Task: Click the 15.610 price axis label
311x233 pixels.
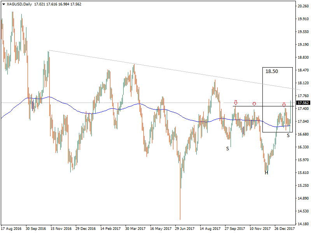Action: pos(303,172)
